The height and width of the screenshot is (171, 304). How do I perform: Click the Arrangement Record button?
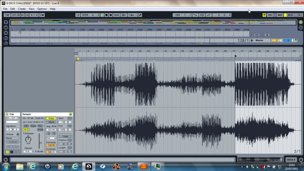(111, 15)
